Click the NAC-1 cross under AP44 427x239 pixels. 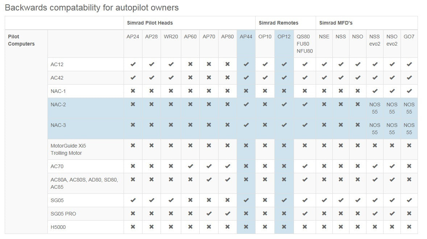246,91
